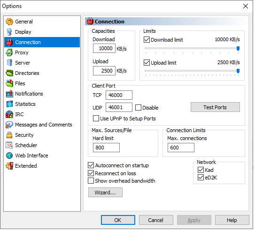Screen dimensions: 255x230
Task: Click the Directories folder icon
Action: tap(9, 73)
